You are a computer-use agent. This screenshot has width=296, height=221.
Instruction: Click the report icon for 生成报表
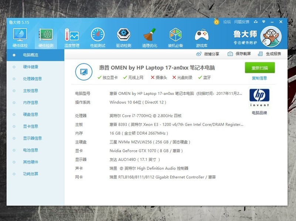260,54
